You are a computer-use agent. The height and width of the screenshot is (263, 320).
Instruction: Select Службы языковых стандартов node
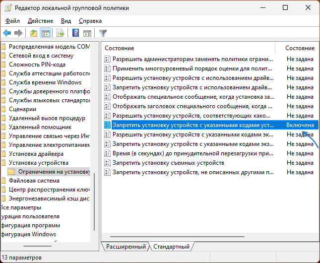click(49, 100)
